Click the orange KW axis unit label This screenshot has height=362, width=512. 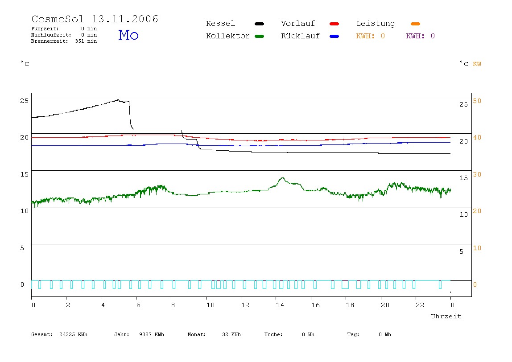(477, 64)
